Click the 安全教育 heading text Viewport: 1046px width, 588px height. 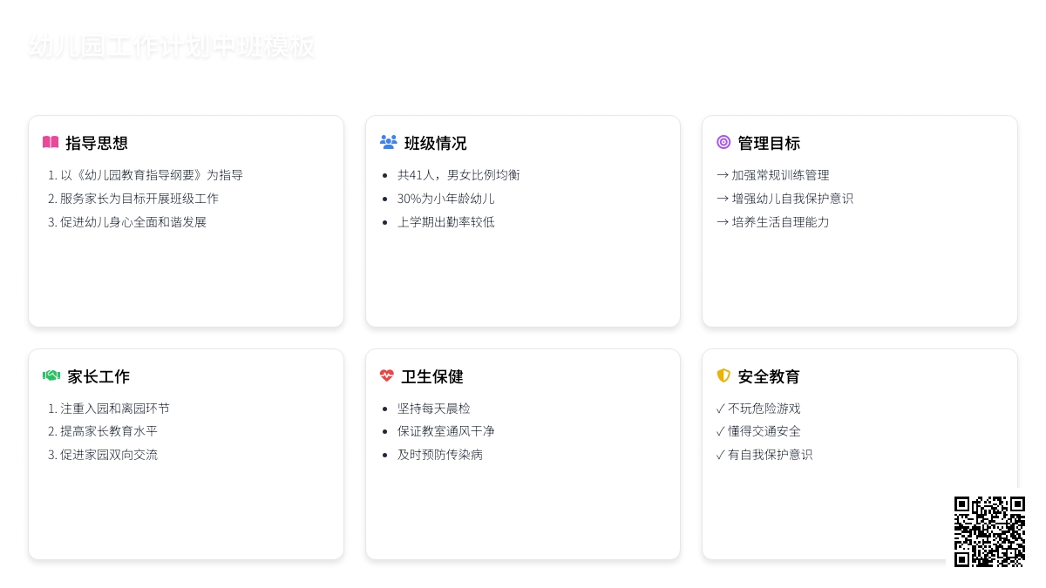[x=769, y=377]
